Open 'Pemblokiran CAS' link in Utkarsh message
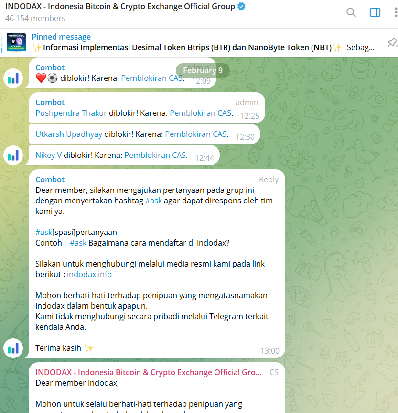This screenshot has width=398, height=413. click(196, 134)
